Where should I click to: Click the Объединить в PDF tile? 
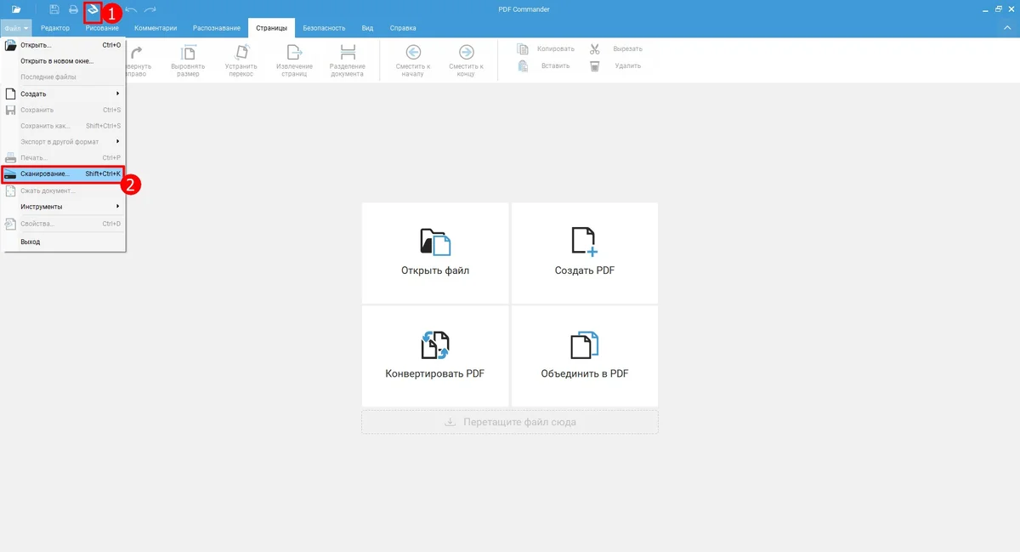pos(584,356)
